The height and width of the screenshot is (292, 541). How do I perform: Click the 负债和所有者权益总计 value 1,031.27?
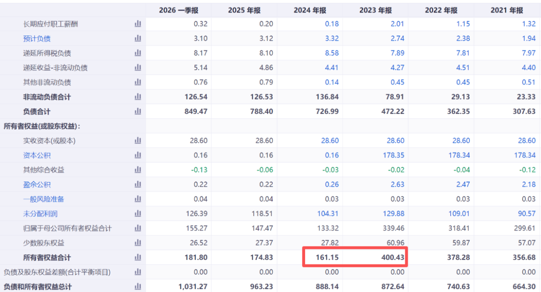(192, 286)
